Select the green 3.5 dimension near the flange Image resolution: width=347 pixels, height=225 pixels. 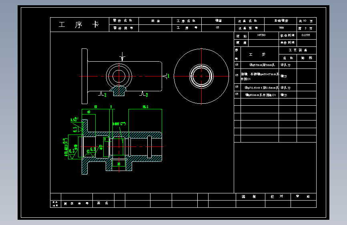click(x=74, y=120)
